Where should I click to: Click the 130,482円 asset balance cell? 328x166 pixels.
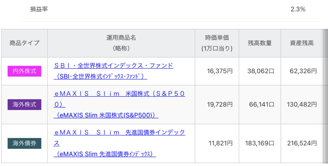click(x=302, y=104)
